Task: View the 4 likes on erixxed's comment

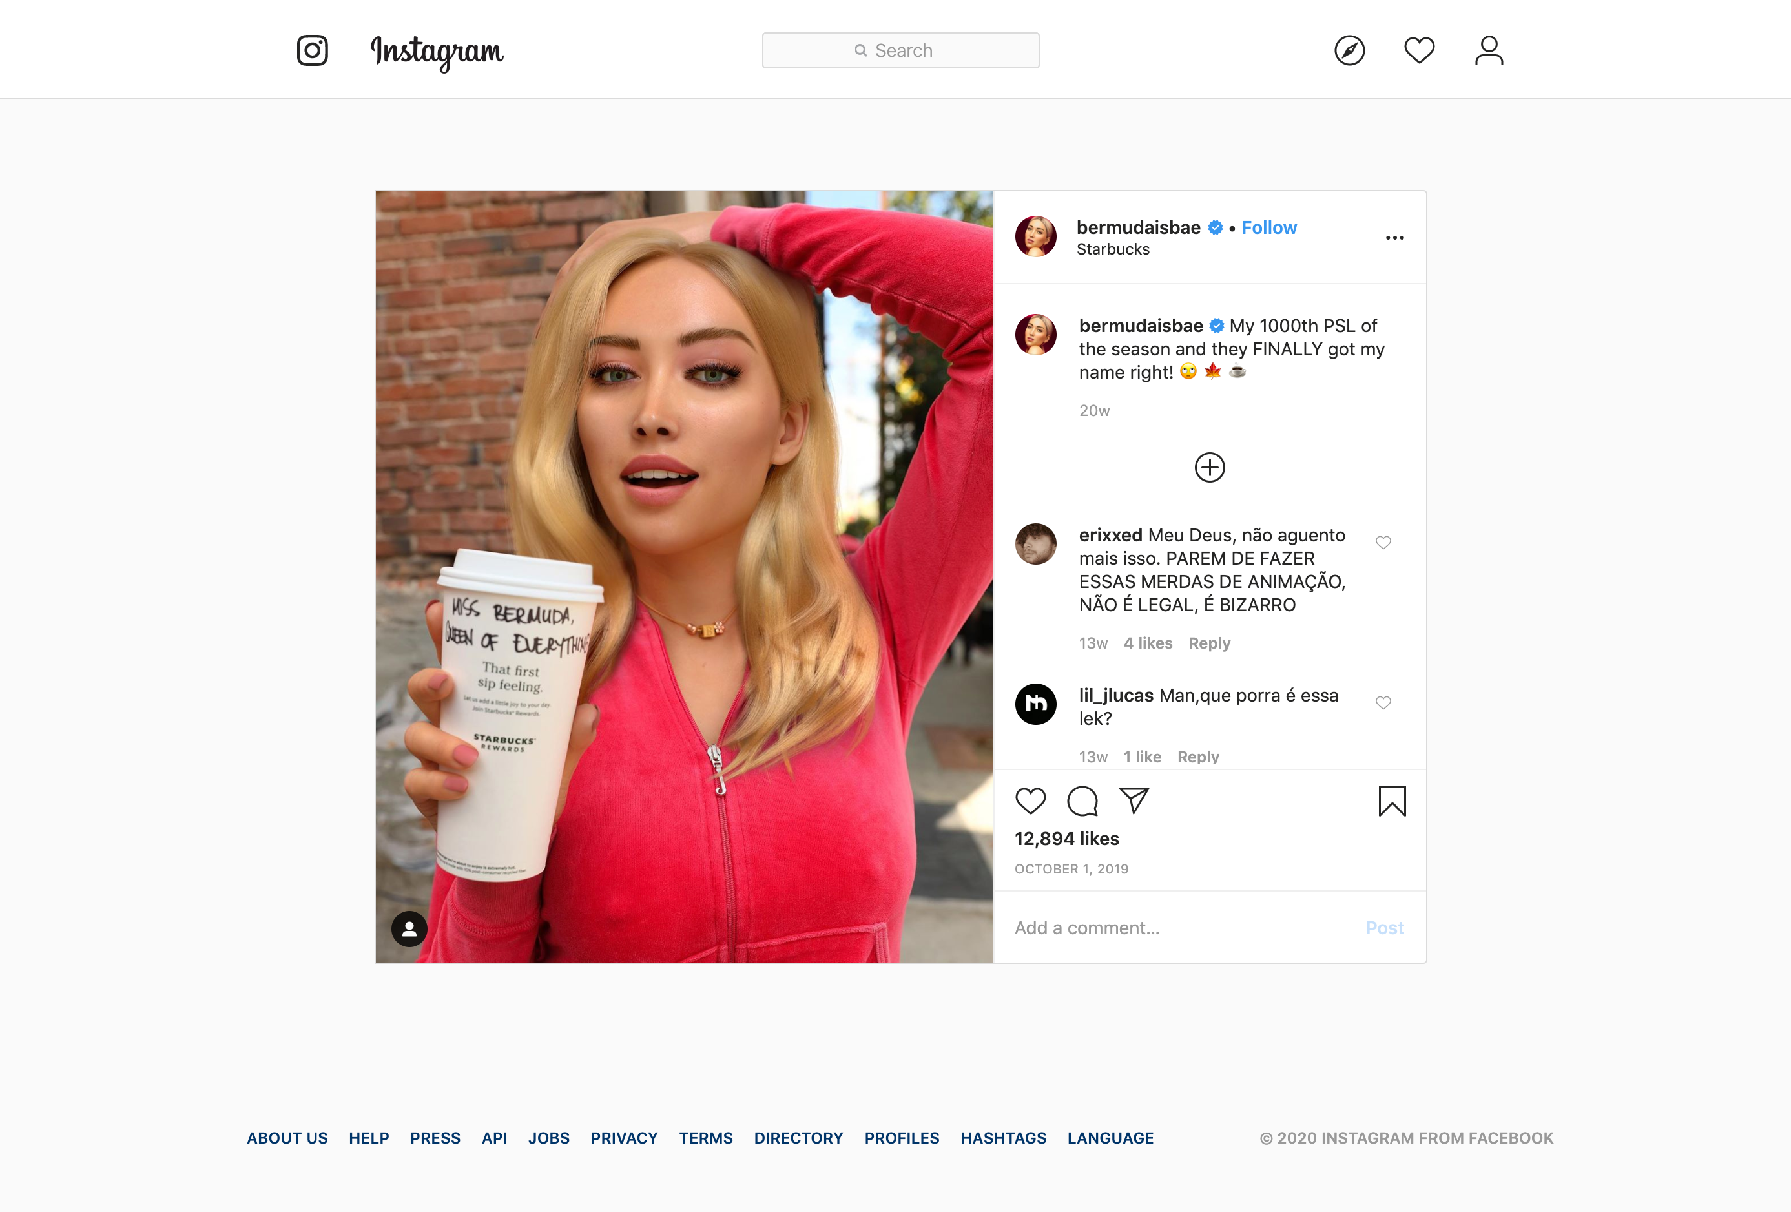Action: [x=1148, y=643]
